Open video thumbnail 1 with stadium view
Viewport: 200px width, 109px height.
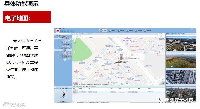tap(181, 44)
